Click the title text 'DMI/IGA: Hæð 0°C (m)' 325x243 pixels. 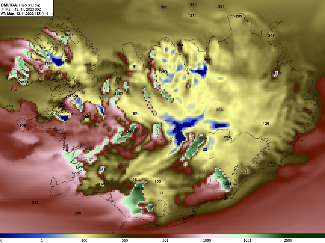click(x=20, y=5)
